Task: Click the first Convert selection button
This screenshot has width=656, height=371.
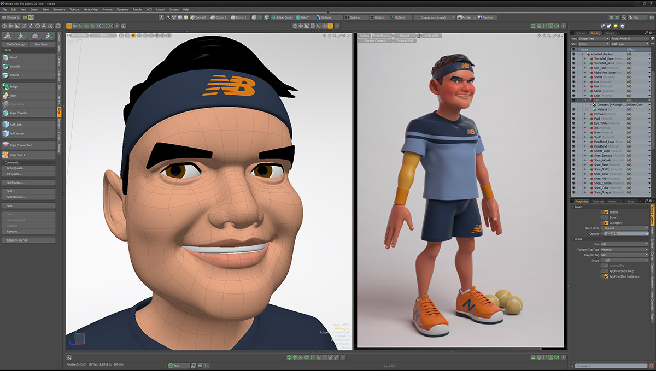Action: [198, 17]
